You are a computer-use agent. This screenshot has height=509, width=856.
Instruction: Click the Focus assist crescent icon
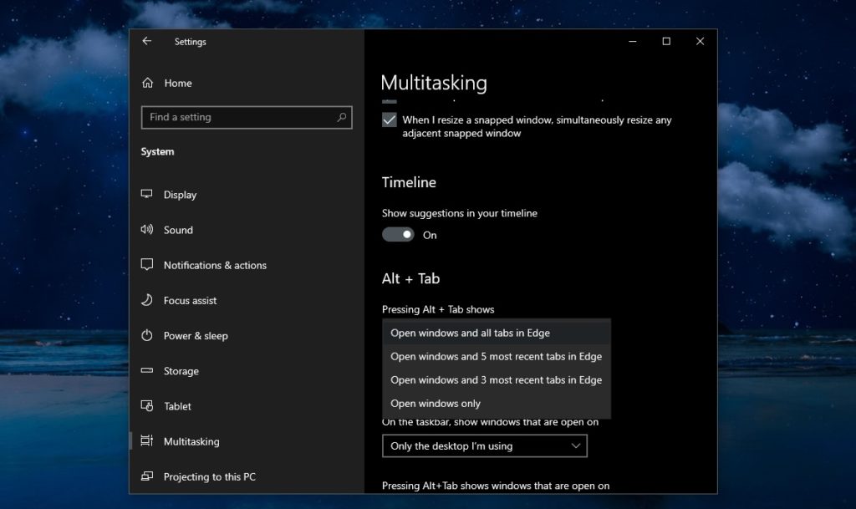[147, 300]
